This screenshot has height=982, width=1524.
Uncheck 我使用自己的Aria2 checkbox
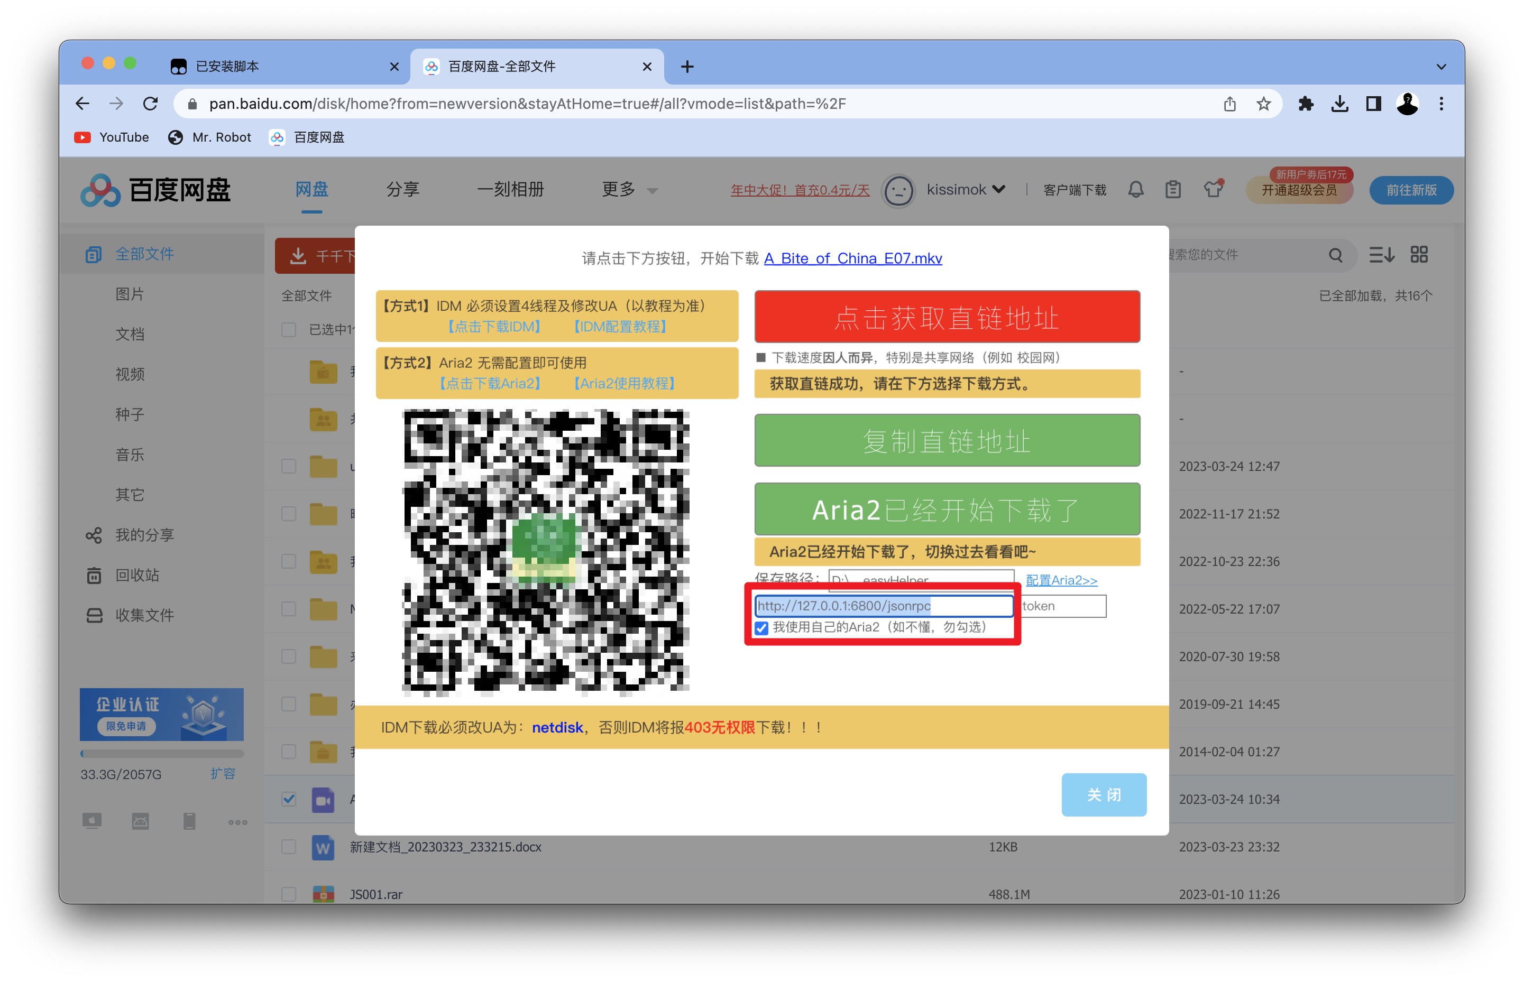761,627
